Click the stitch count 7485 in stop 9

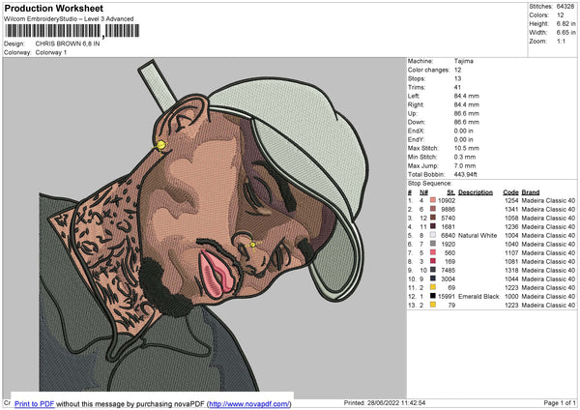coord(448,270)
